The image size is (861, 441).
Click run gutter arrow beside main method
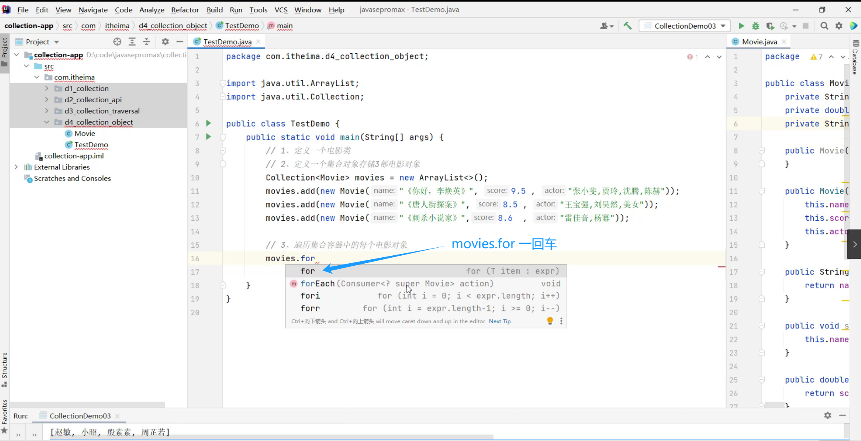tap(208, 137)
